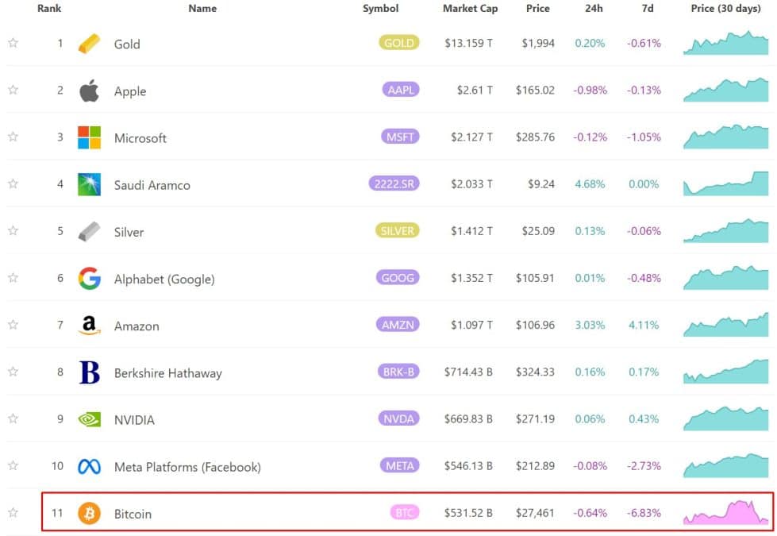This screenshot has width=777, height=536.
Task: Click the Apple logo icon
Action: click(x=89, y=91)
